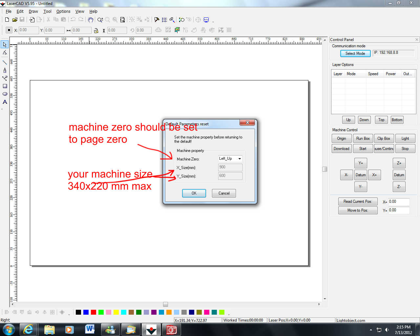The image size is (420, 336).
Task: Open the Options menu
Action: pos(63,11)
